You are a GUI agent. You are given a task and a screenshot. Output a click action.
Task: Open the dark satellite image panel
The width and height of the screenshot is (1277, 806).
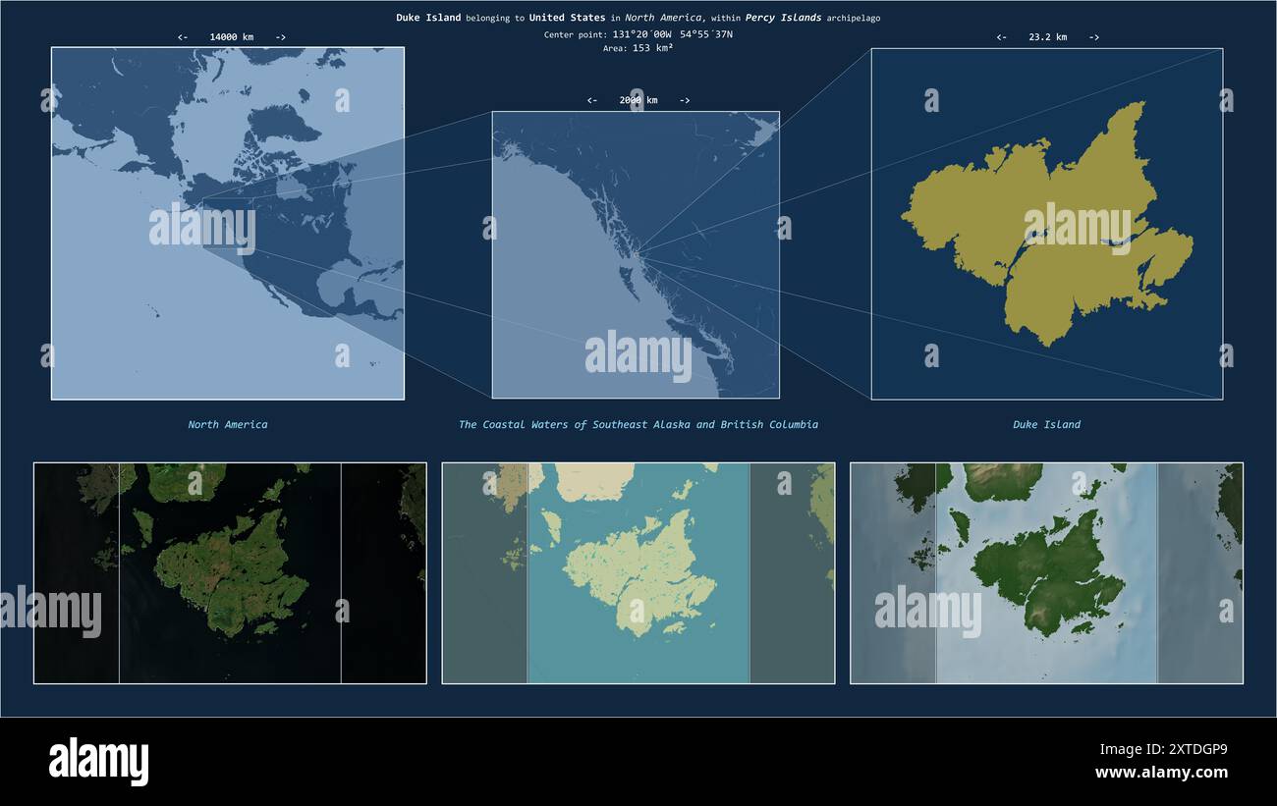230,573
